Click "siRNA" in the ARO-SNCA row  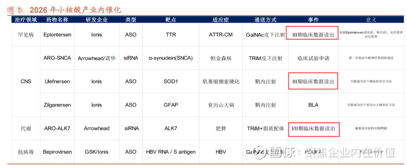tap(131, 58)
